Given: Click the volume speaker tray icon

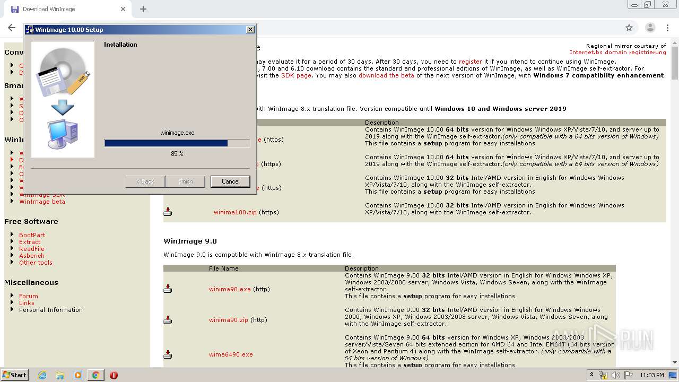Looking at the screenshot, I should [x=616, y=375].
